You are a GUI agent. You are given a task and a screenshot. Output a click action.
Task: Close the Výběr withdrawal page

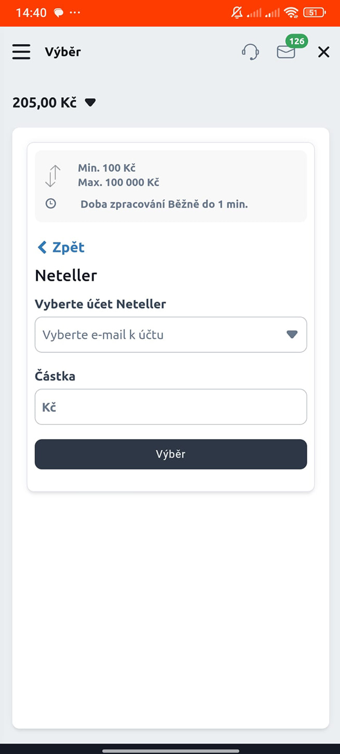(x=323, y=52)
